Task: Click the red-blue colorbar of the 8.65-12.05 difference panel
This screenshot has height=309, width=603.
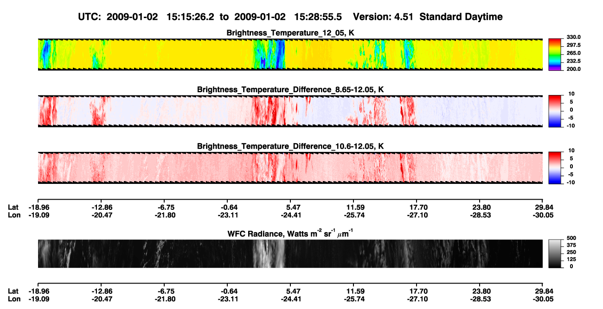Action: (555, 110)
